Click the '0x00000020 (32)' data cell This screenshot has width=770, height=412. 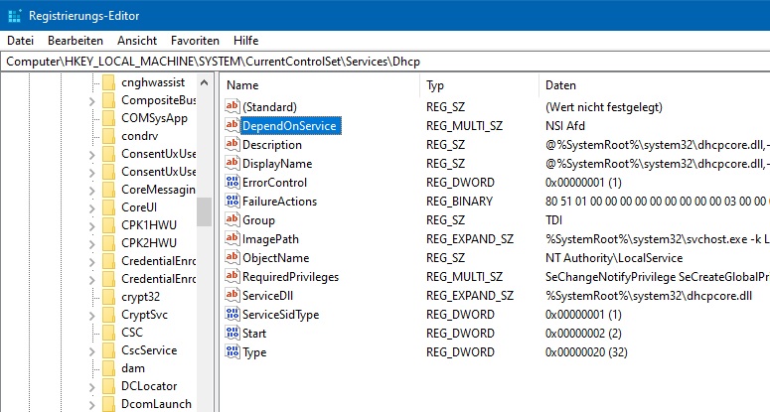click(x=586, y=351)
